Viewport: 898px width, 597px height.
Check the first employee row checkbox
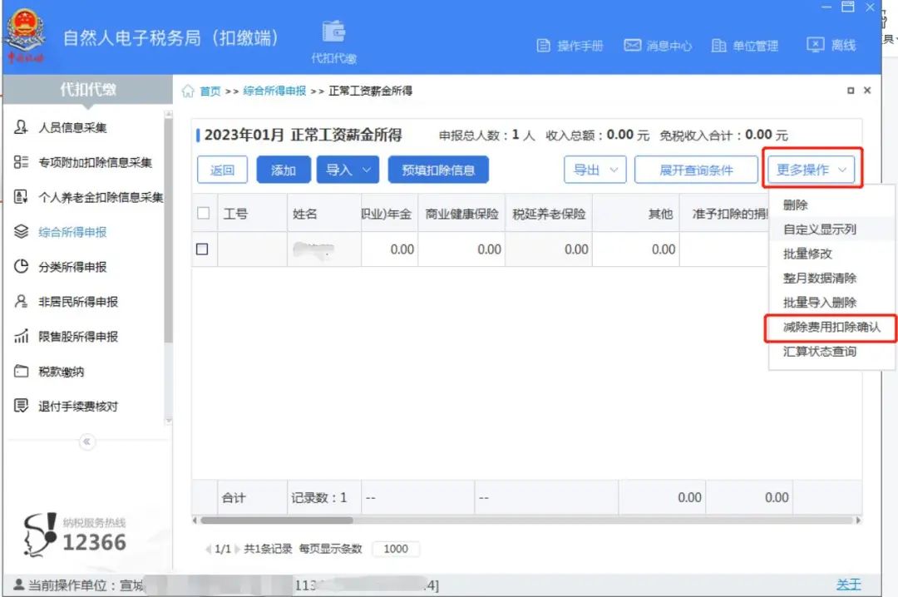pos(202,249)
